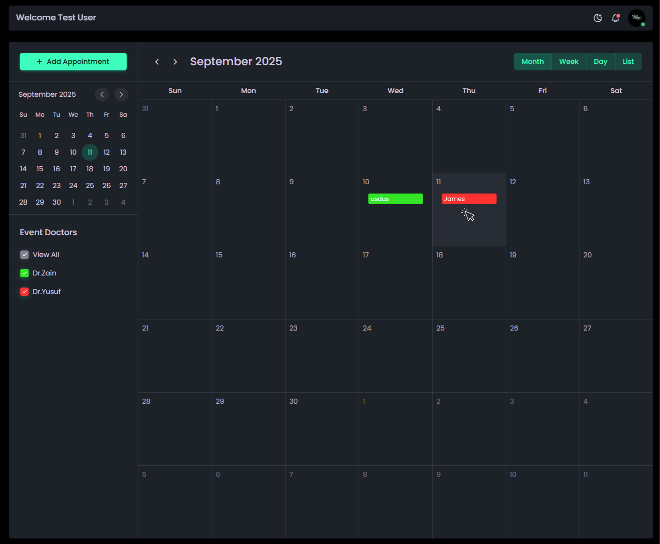This screenshot has width=660, height=544.
Task: Open the red James appointment
Action: pyautogui.click(x=469, y=199)
